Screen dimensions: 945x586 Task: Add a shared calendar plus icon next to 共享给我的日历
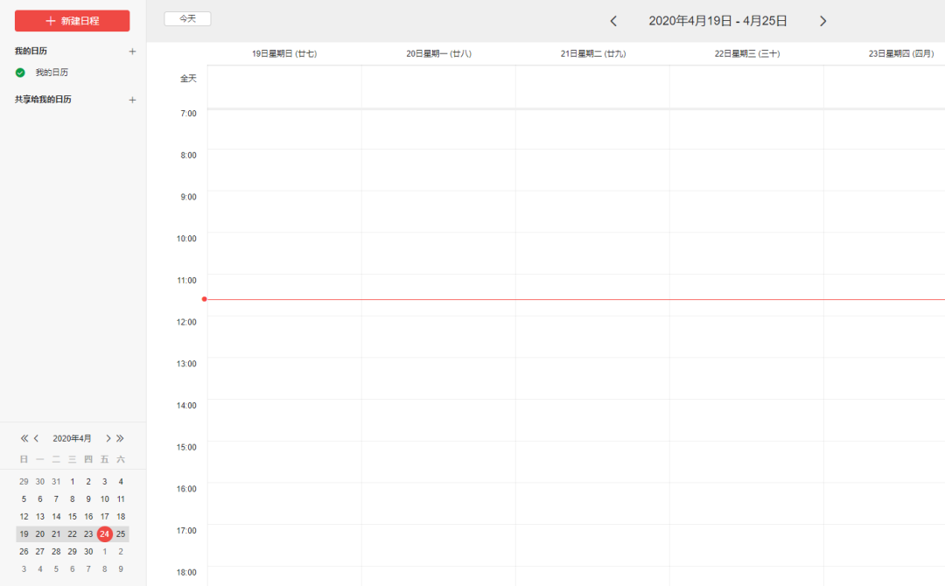coord(132,100)
